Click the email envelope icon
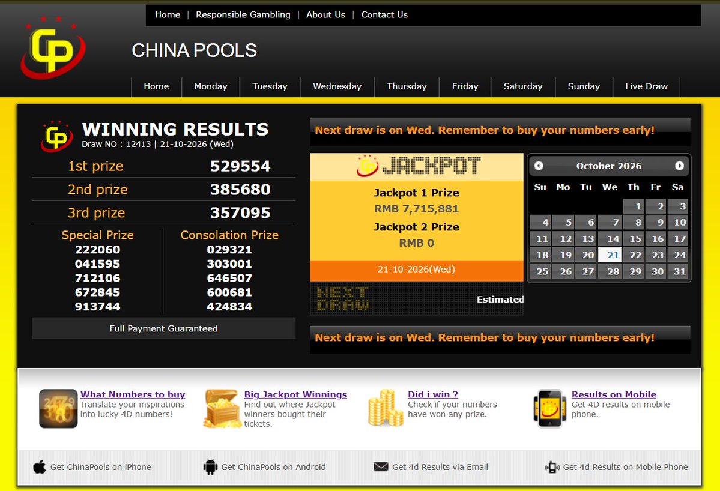720x491 pixels. click(x=381, y=466)
